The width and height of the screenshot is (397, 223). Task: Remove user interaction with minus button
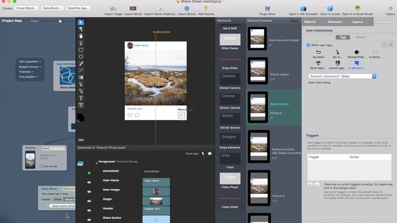pos(384,45)
